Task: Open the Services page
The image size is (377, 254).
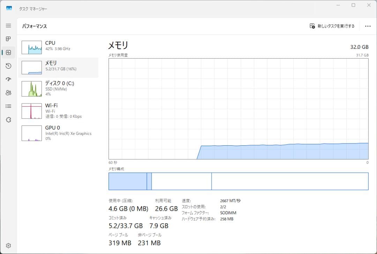Action: coord(8,120)
